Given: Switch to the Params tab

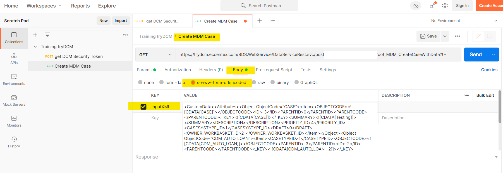Looking at the screenshot, I should click(146, 70).
